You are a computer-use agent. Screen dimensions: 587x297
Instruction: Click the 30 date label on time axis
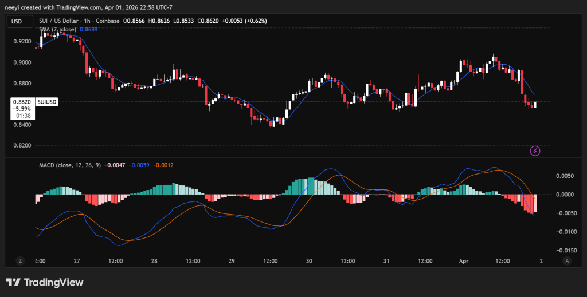pyautogui.click(x=309, y=260)
